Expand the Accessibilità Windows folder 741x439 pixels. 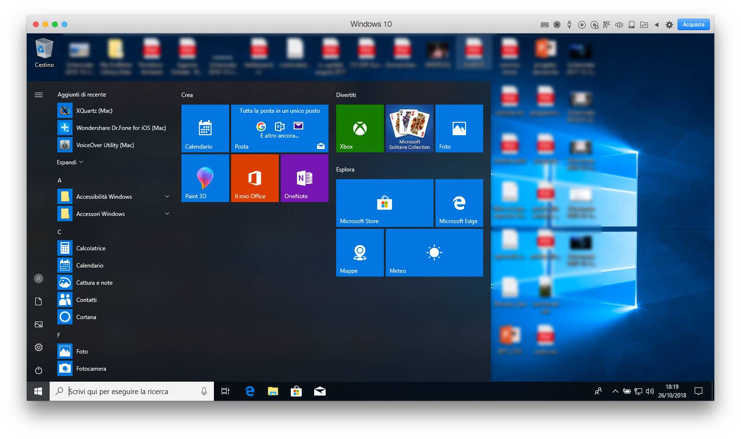(114, 197)
